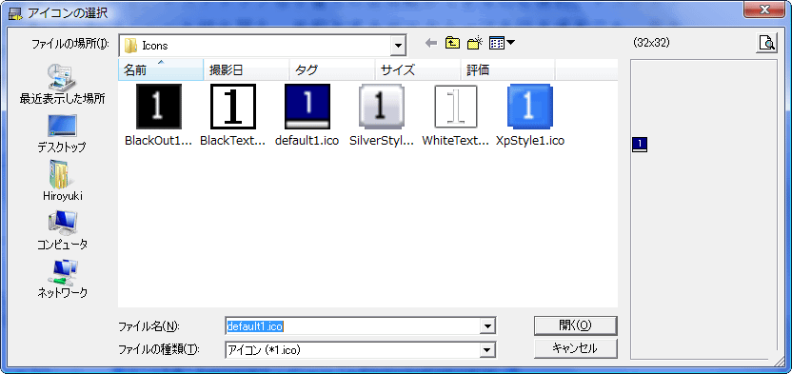The height and width of the screenshot is (374, 792).
Task: Create a new folder
Action: click(475, 44)
